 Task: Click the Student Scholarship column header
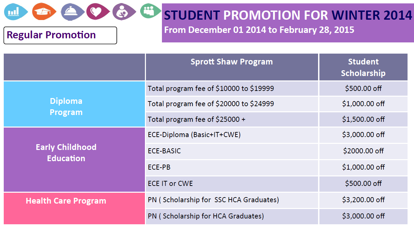coord(363,67)
